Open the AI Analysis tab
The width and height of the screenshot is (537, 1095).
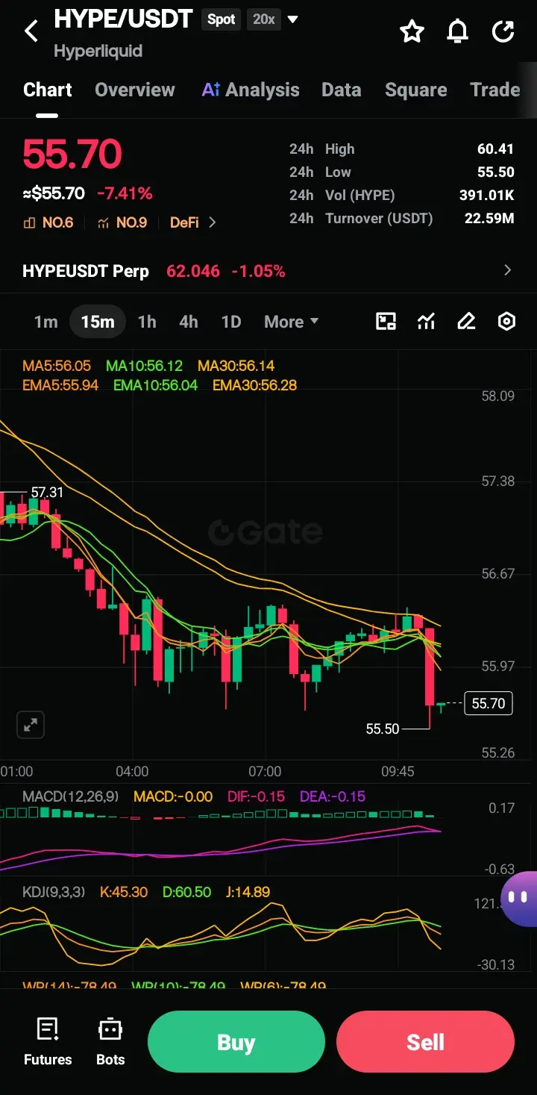coord(251,90)
